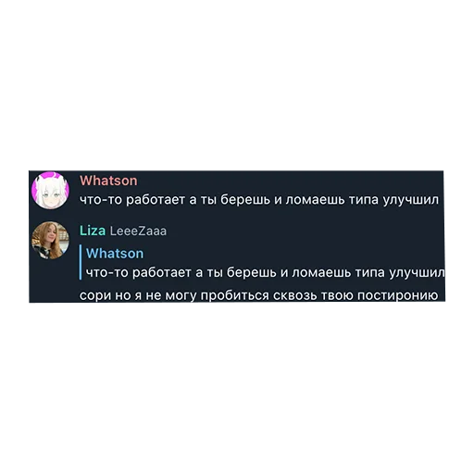This screenshot has height=474, width=474.
Task: Open Liza's photo avatar
Action: [x=51, y=240]
